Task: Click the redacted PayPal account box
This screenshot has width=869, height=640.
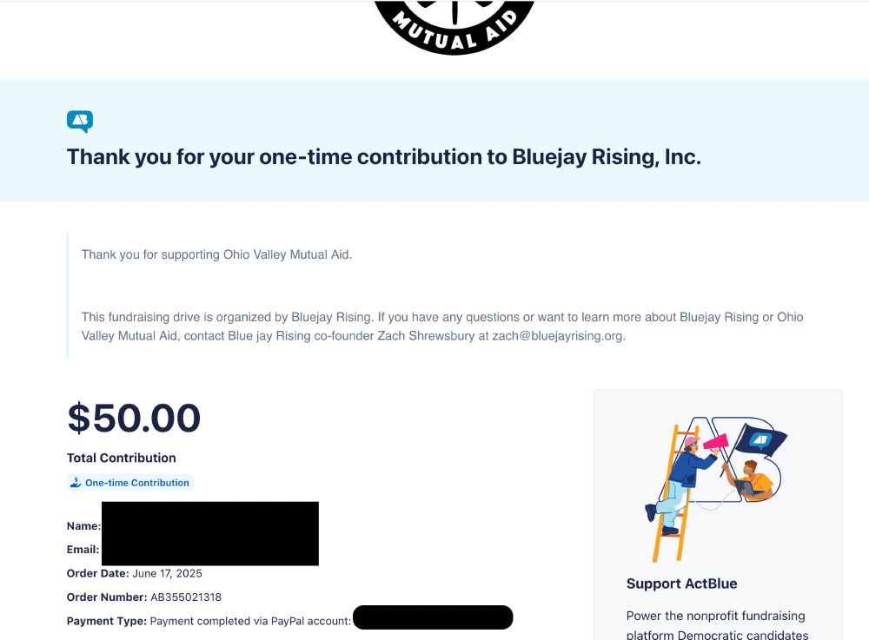Action: 434,617
